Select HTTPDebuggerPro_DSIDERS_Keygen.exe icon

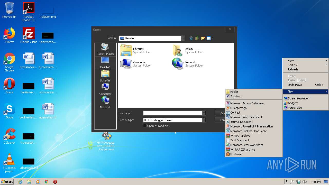pos(106,142)
